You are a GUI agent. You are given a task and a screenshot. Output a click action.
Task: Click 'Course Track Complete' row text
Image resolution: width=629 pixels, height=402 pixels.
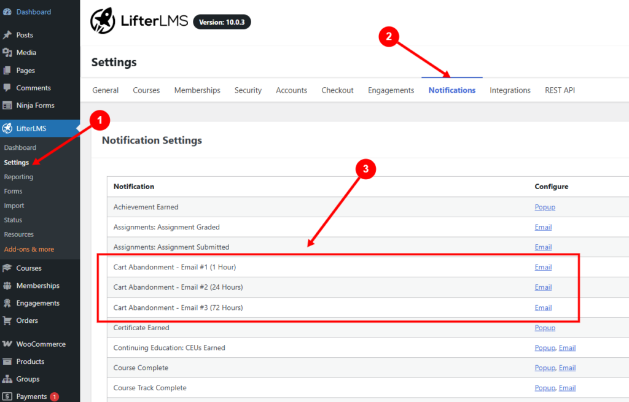point(150,387)
